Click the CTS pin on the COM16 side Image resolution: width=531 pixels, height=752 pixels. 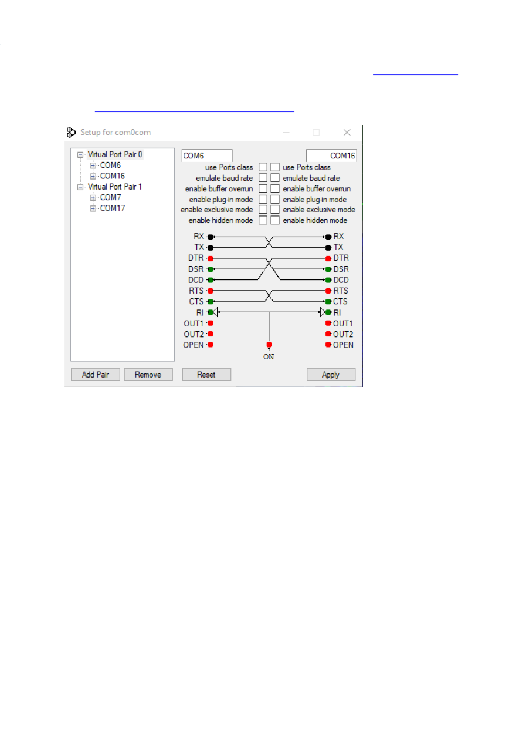[x=328, y=302]
